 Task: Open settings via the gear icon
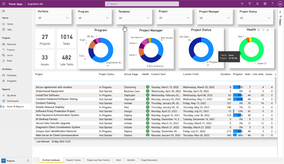[x=265, y=4]
